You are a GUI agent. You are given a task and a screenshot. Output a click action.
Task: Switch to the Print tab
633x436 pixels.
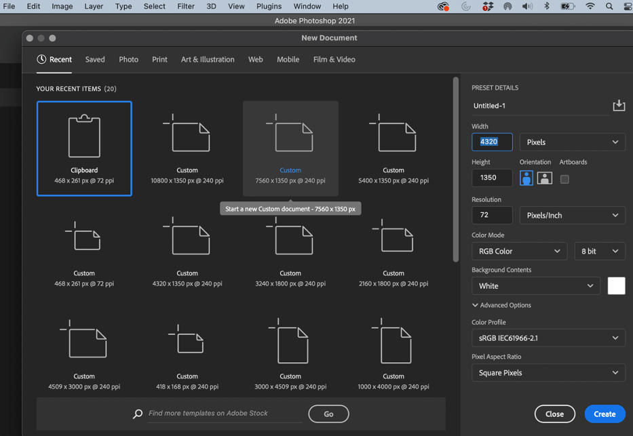tap(159, 60)
